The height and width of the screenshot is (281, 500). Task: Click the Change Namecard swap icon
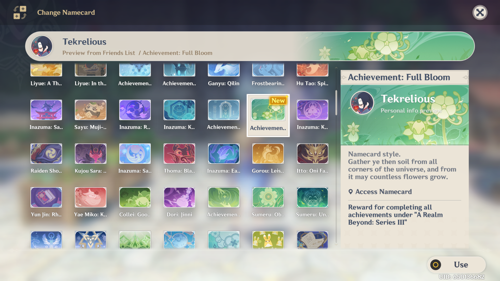(20, 12)
